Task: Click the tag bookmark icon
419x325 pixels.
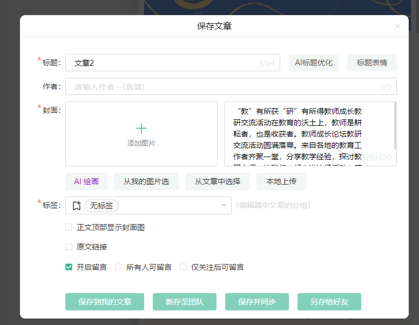Action: coord(76,205)
